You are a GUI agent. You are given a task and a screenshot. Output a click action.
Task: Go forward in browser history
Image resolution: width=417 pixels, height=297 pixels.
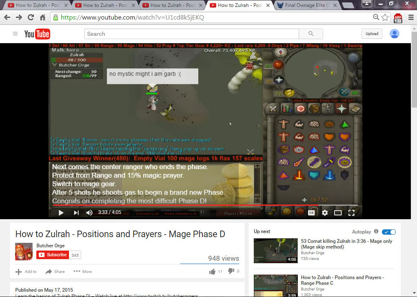[x=19, y=18]
